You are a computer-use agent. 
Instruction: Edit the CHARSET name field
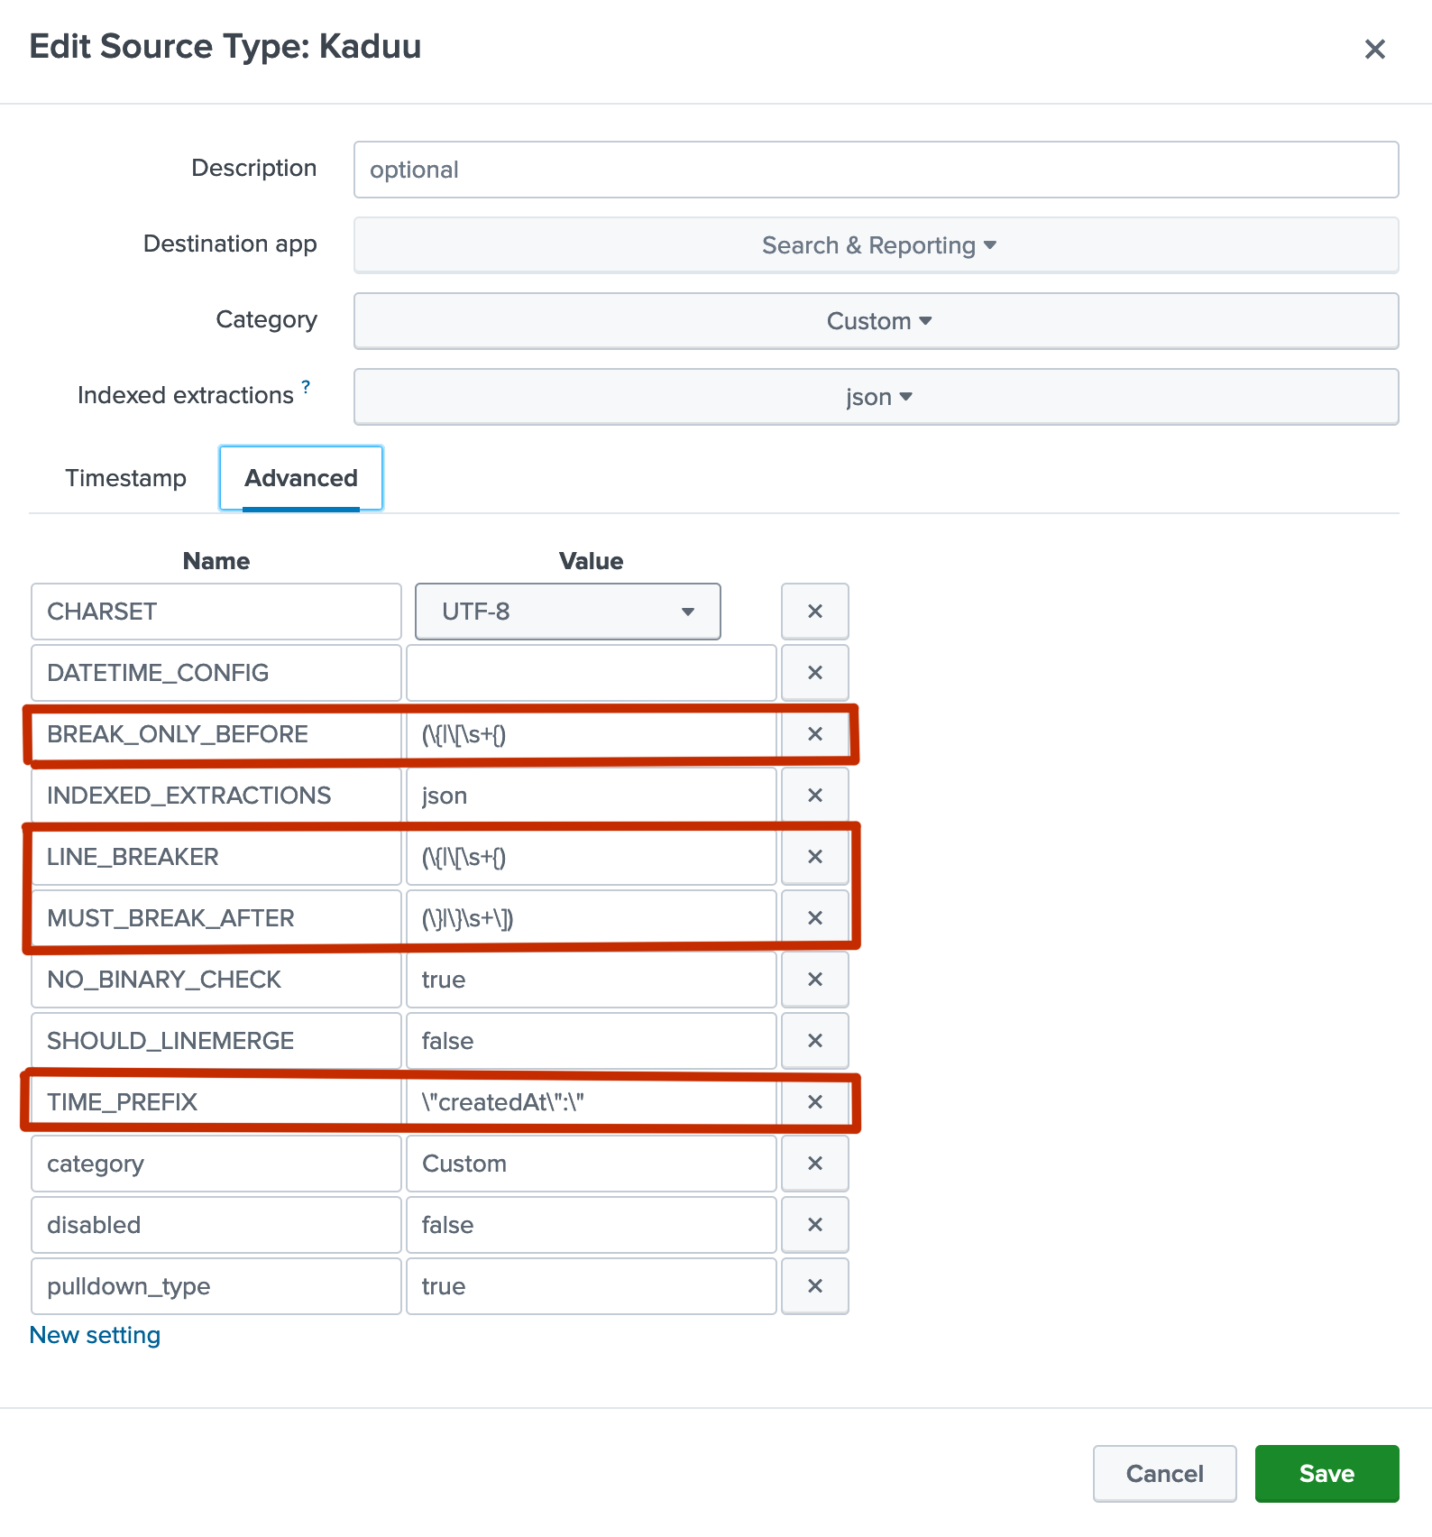click(216, 612)
